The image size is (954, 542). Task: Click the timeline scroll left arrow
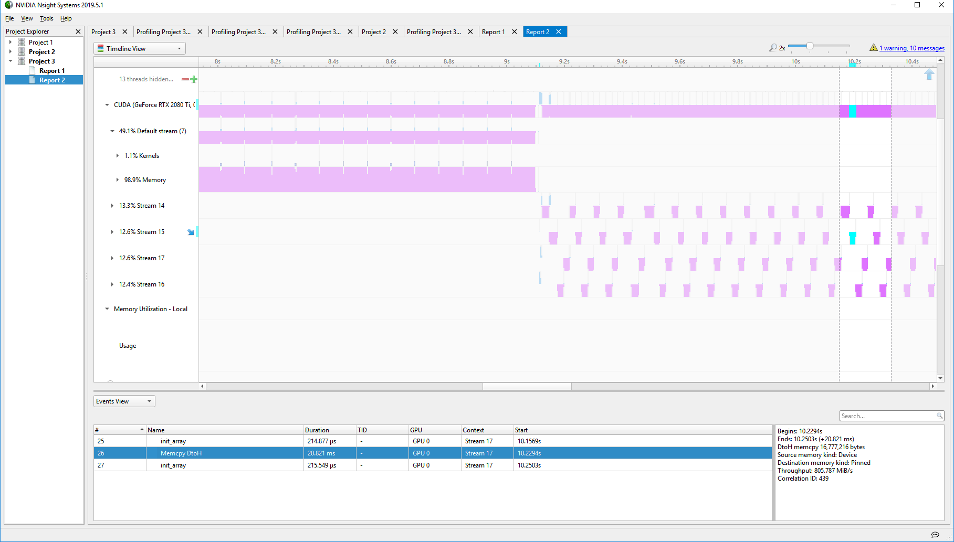(x=203, y=386)
